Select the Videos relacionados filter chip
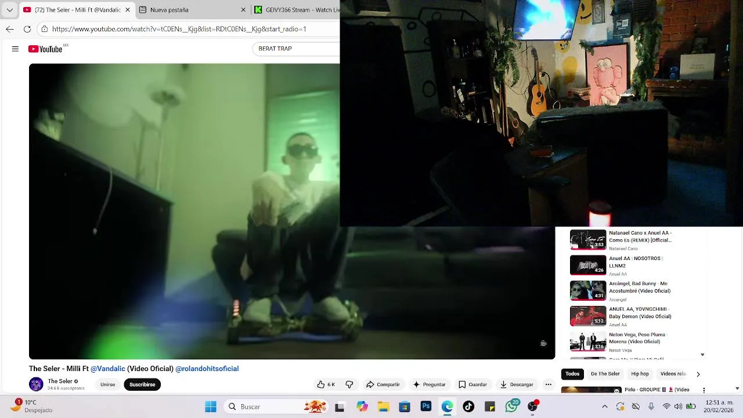743x418 pixels. point(673,374)
